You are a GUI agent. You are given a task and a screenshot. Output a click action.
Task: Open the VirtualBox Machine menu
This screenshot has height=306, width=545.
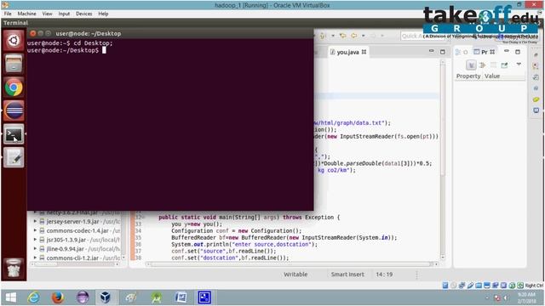tap(26, 14)
